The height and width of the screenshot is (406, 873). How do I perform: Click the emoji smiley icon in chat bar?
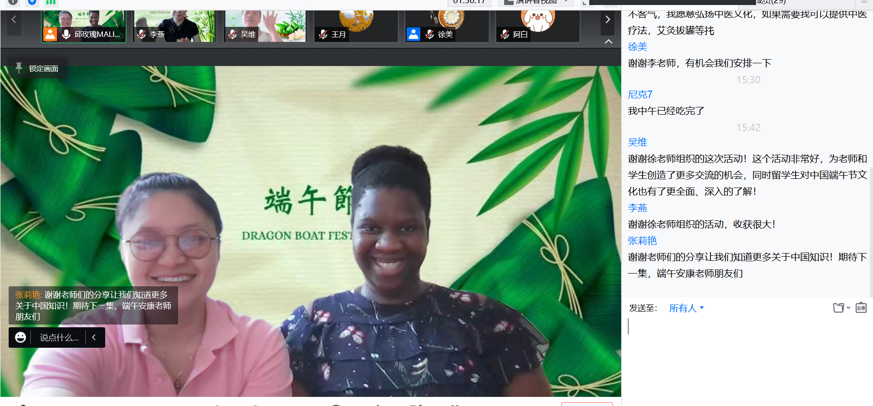click(20, 337)
